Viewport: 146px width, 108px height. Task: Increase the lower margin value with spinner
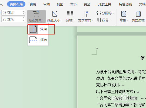pyautogui.click(x=24, y=18)
